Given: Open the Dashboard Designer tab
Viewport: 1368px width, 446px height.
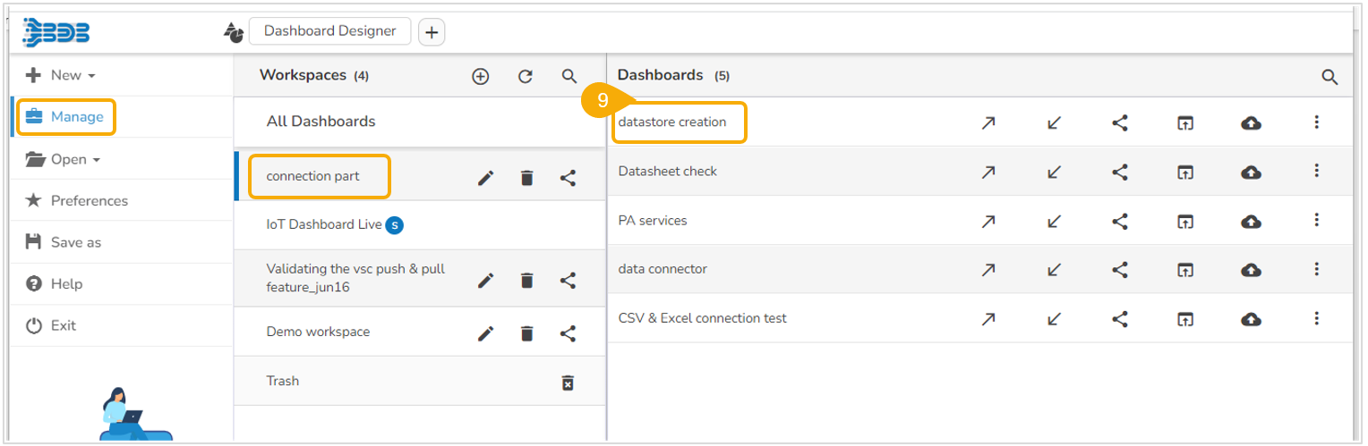Looking at the screenshot, I should coord(329,31).
